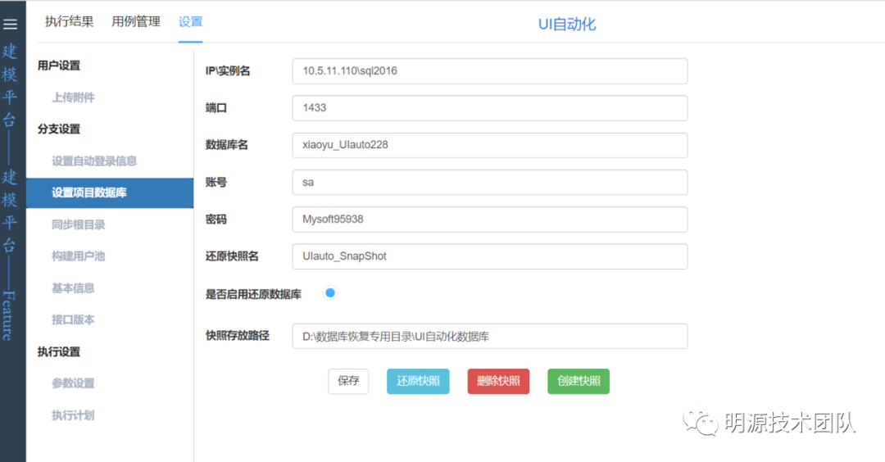Open the hamburger menu icon
885x462 pixels.
[10, 25]
